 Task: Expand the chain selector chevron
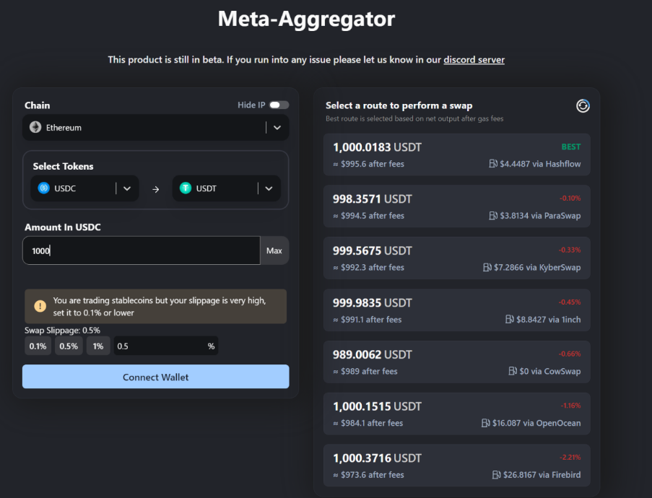point(277,128)
